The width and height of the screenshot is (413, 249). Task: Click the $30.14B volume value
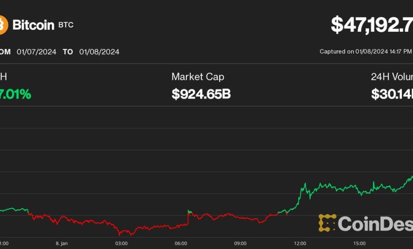click(x=391, y=94)
